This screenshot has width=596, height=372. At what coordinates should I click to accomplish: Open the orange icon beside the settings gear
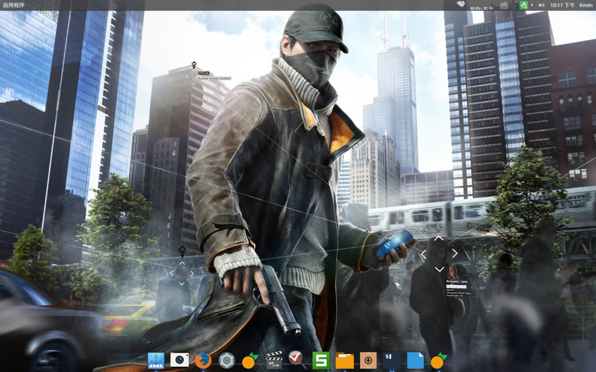pyautogui.click(x=250, y=360)
